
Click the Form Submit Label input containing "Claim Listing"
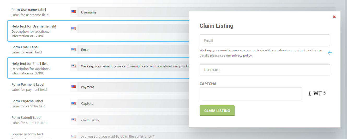(x=133, y=120)
